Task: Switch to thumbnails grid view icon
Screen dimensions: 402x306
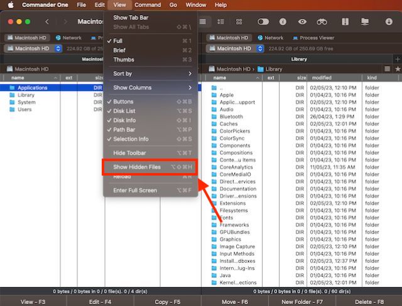Action: pyautogui.click(x=239, y=22)
